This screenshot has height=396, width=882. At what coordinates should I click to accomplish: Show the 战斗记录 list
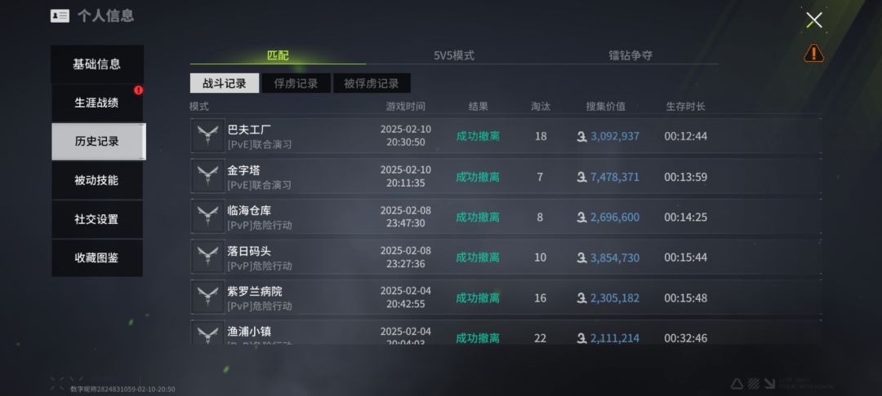225,84
